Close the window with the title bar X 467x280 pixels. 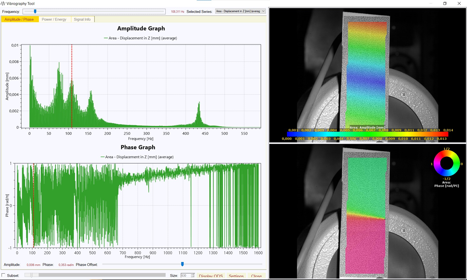[459, 4]
